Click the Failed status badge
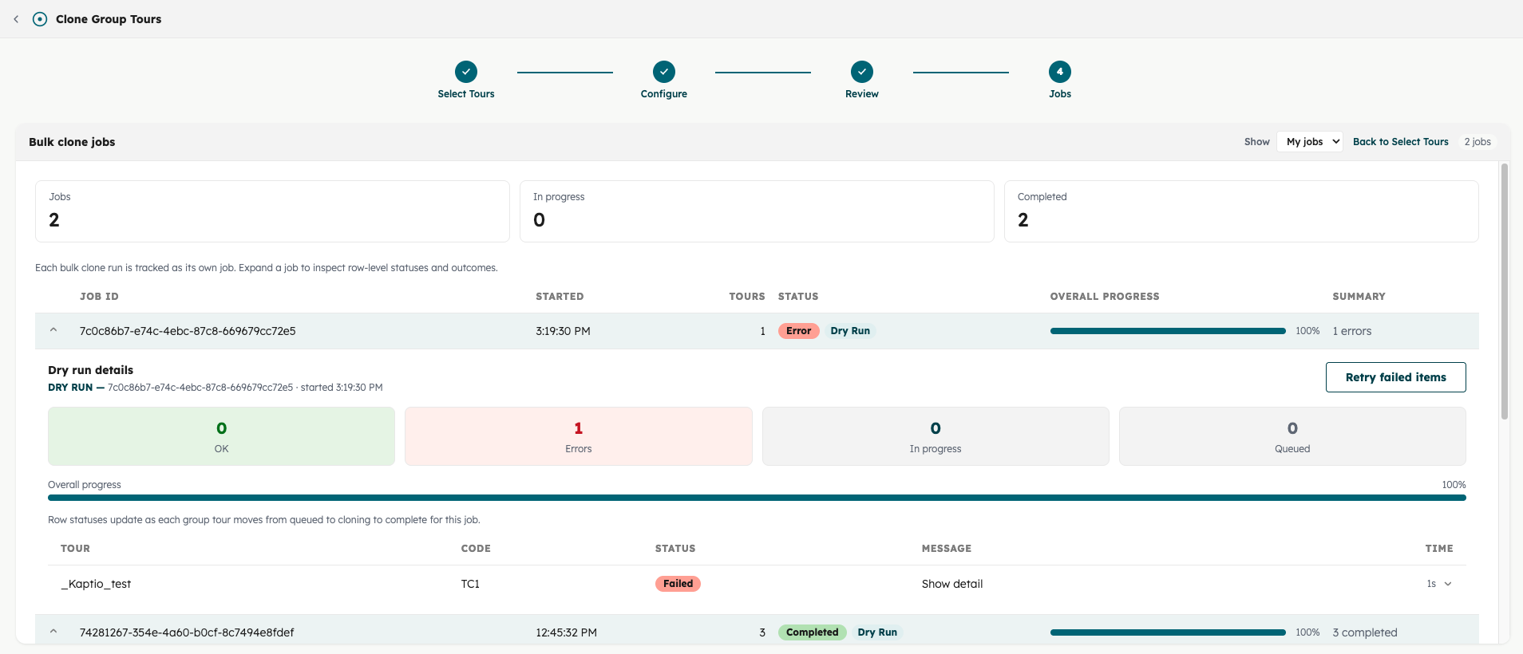 (x=678, y=584)
